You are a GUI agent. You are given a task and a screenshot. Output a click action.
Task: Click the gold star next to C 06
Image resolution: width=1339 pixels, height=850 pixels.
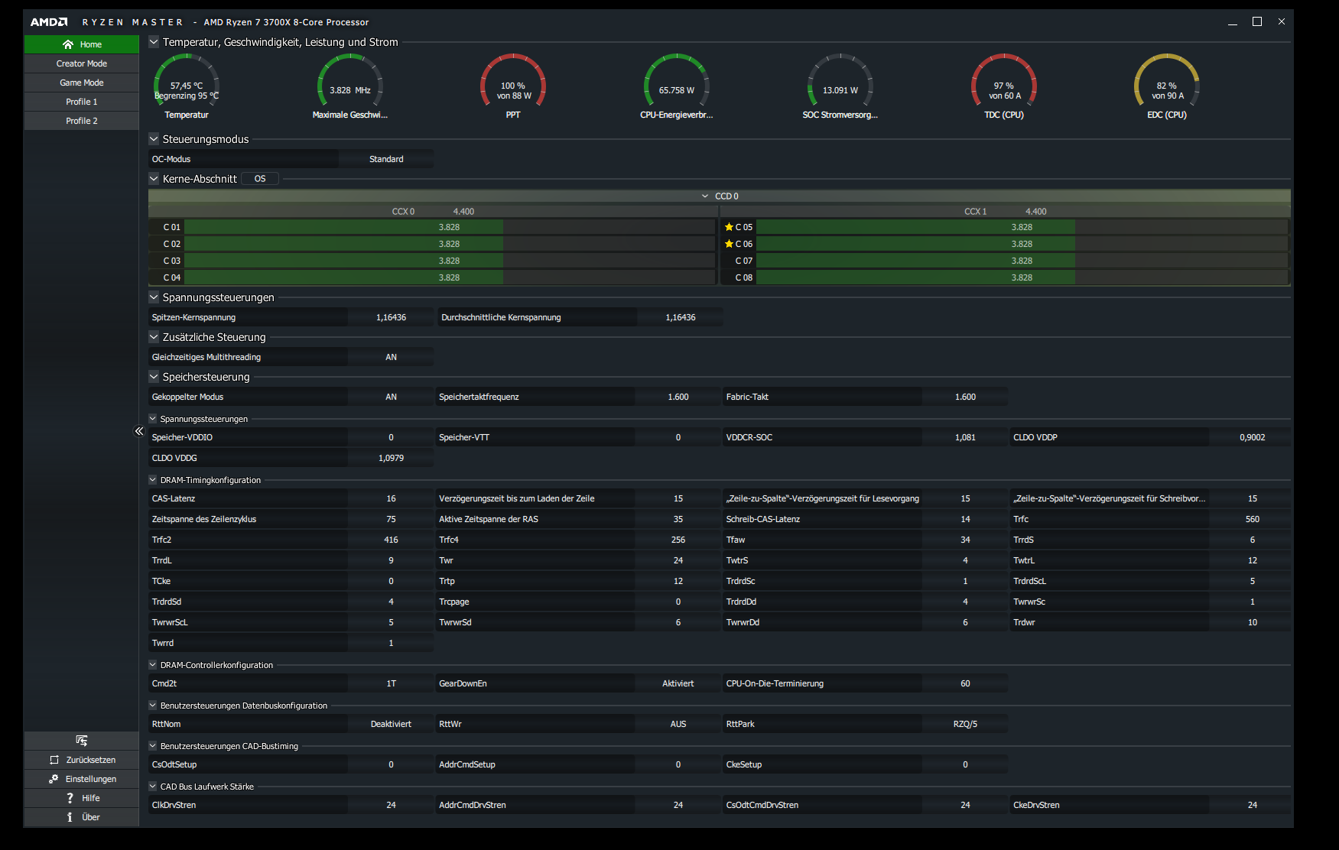click(x=729, y=244)
